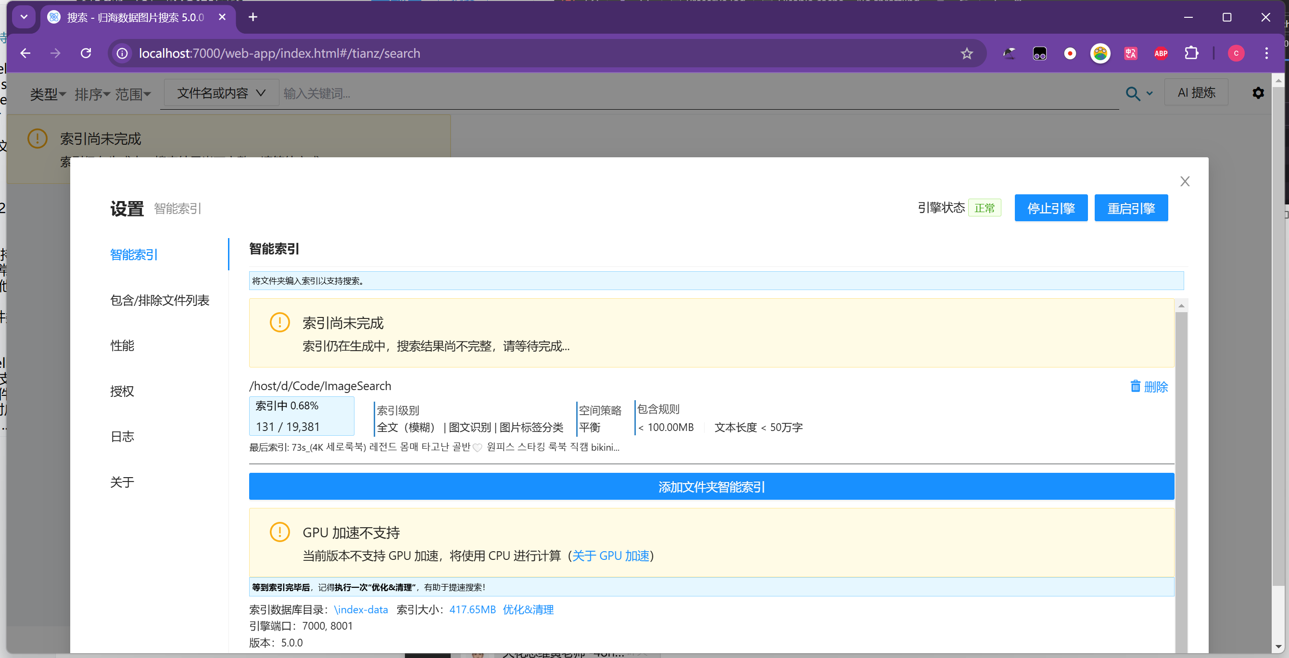Close the 搜索 - 归海数据图片搜索 tab

(222, 17)
